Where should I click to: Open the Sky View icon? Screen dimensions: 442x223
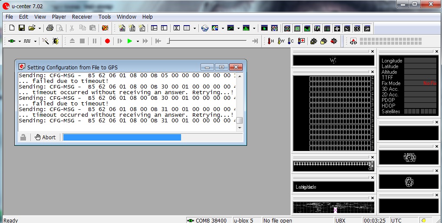[274, 28]
